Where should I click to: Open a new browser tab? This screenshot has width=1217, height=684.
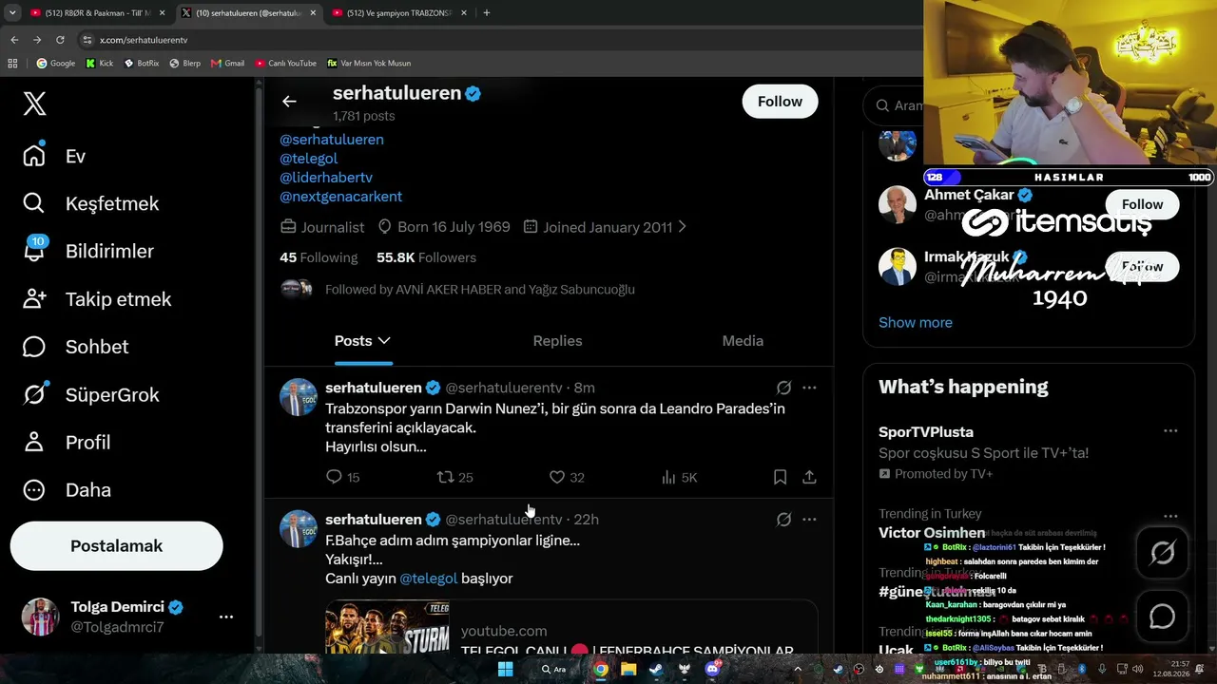487,13
